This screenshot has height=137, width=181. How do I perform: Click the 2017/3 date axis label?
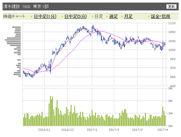[x=137, y=130]
